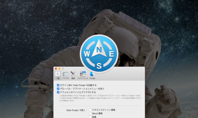Toggle グローバル・アプリケーションメニューを使う checkbox
The width and height of the screenshot is (198, 118).
coord(58,89)
